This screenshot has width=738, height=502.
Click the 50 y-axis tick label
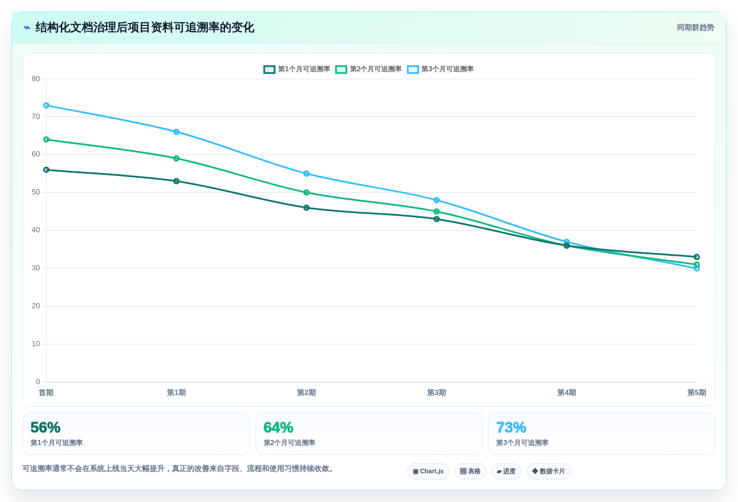click(x=36, y=192)
